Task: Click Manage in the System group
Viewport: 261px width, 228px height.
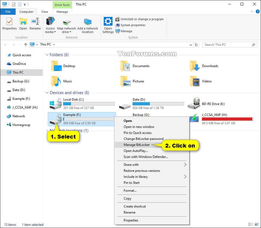Action: pyautogui.click(x=124, y=31)
